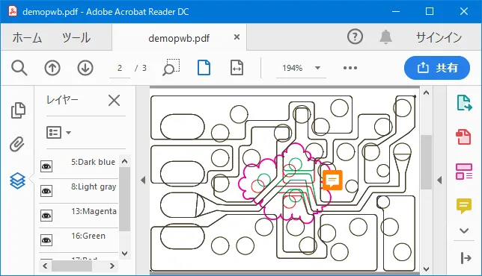Hide the 8:Light gray layer
The image size is (482, 276).
pyautogui.click(x=46, y=191)
